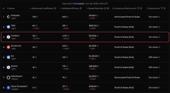Open Consensus Mechanism help icon
This screenshot has width=170, height=93.
141,8
